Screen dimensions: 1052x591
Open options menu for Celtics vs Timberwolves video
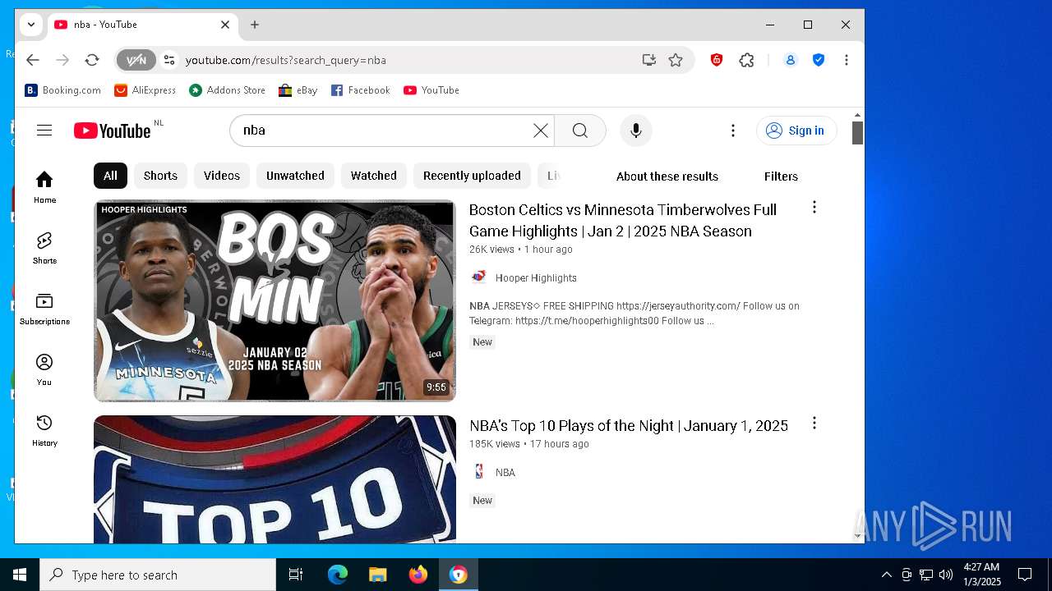coord(814,207)
